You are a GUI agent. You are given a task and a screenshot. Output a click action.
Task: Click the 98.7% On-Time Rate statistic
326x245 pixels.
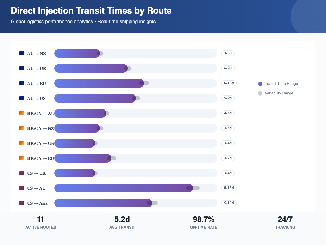point(204,222)
